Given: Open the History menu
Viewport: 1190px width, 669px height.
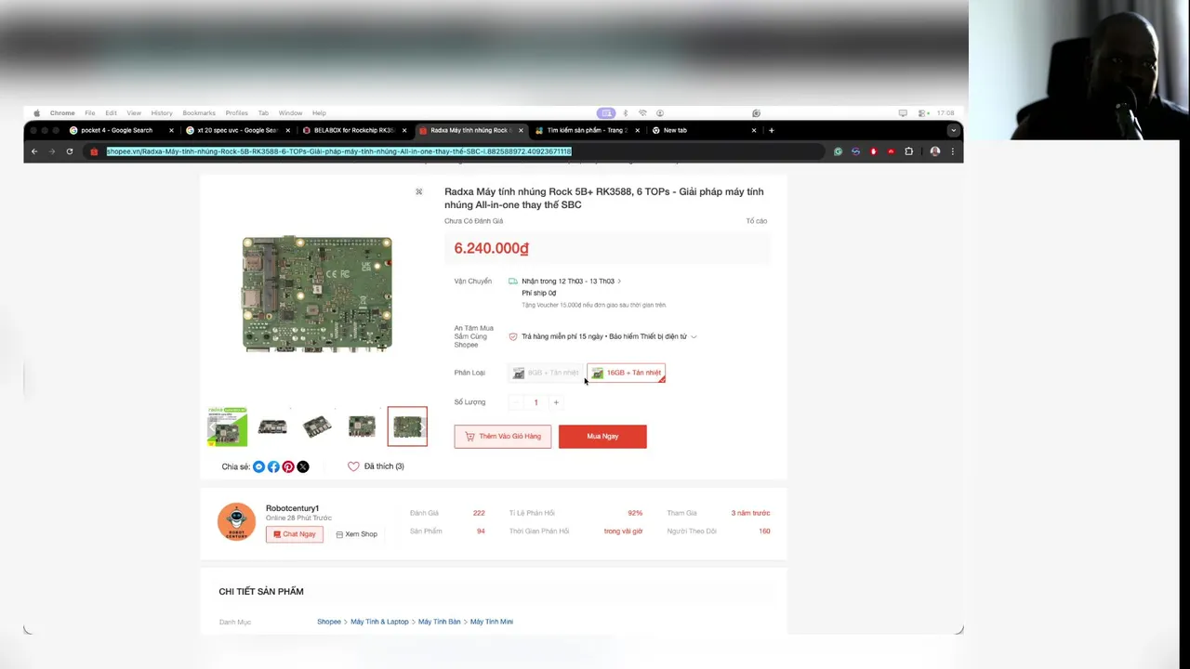Looking at the screenshot, I should [x=162, y=113].
